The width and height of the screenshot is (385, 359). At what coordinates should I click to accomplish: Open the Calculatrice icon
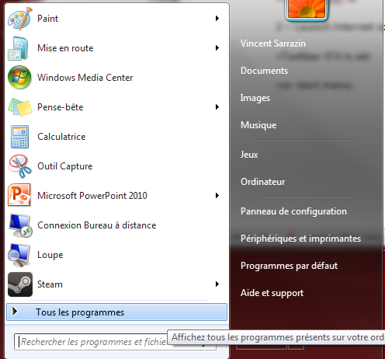pos(19,137)
